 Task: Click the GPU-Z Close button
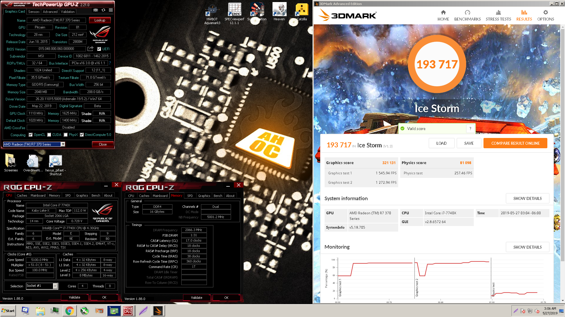tap(103, 144)
